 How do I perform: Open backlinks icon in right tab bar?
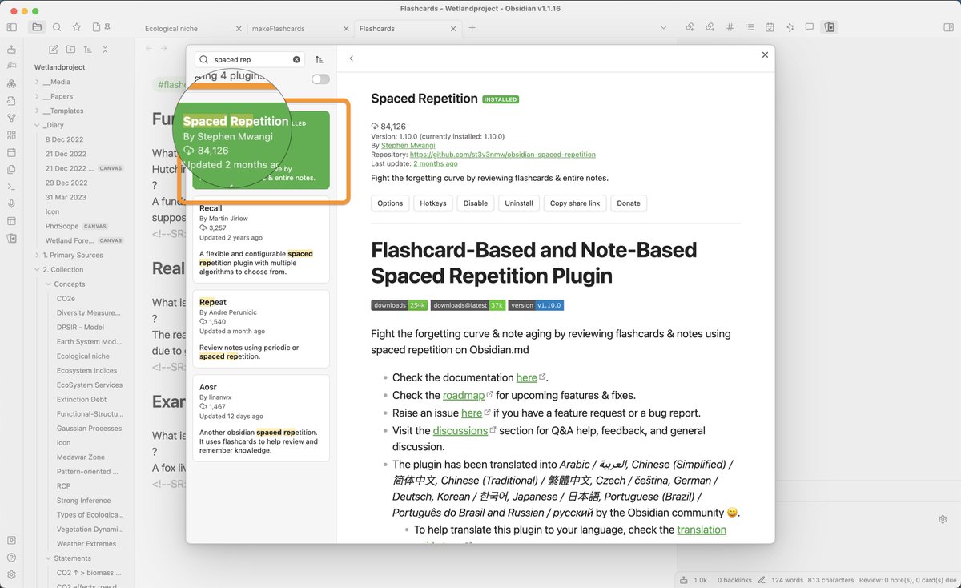(690, 27)
